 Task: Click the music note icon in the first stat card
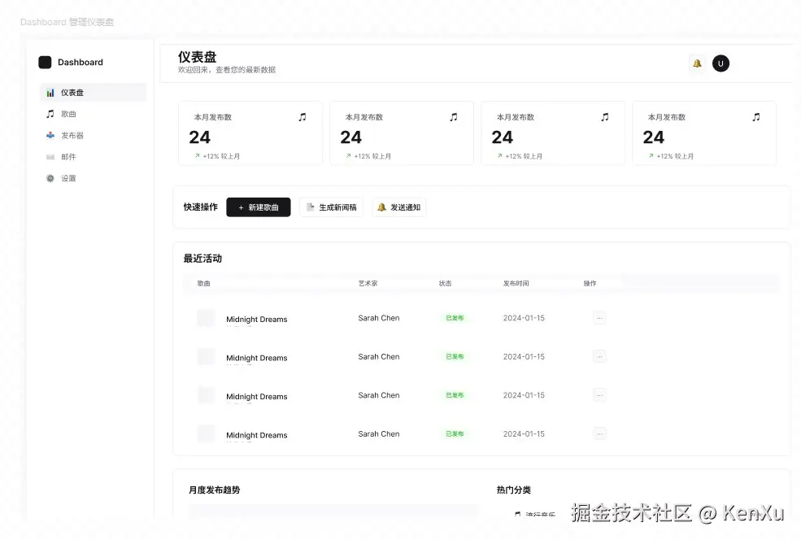click(x=303, y=117)
